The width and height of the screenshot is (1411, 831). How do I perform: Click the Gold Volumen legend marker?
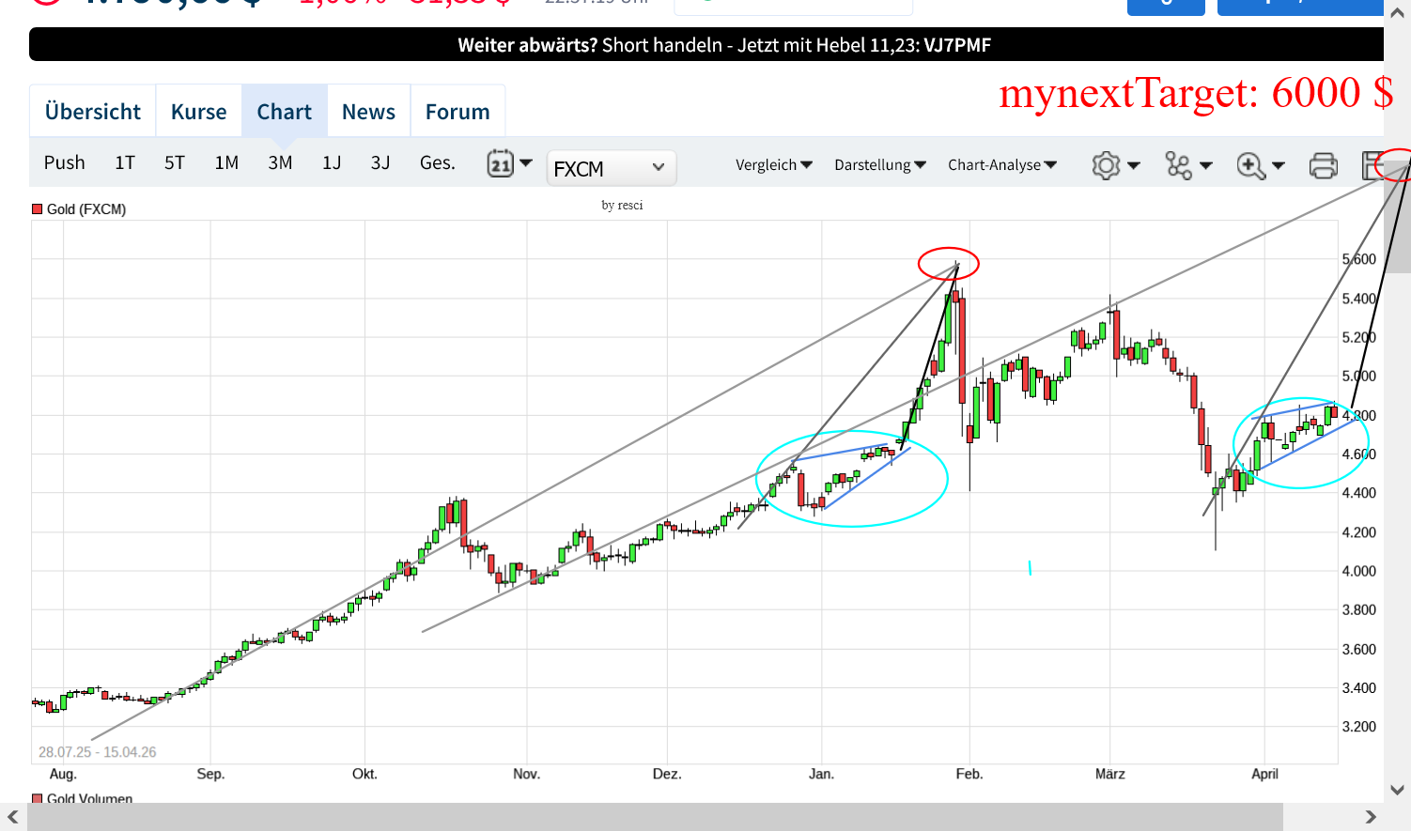38,798
